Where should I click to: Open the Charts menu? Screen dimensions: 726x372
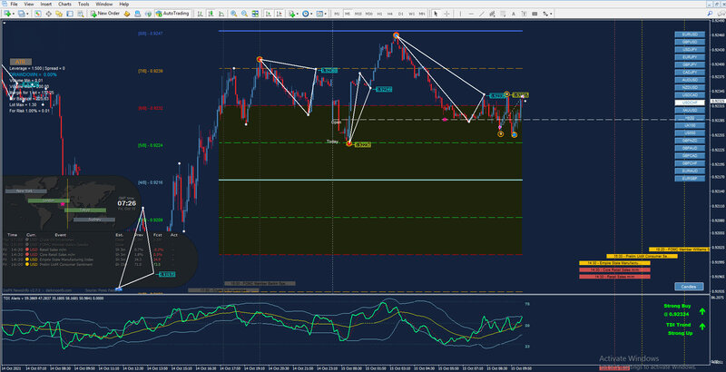[64, 4]
